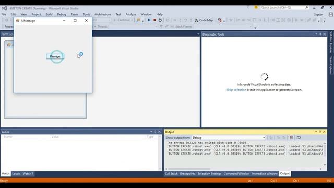Click the Value column header in Autos
The width and height of the screenshot is (334, 188).
pyautogui.click(x=55, y=137)
